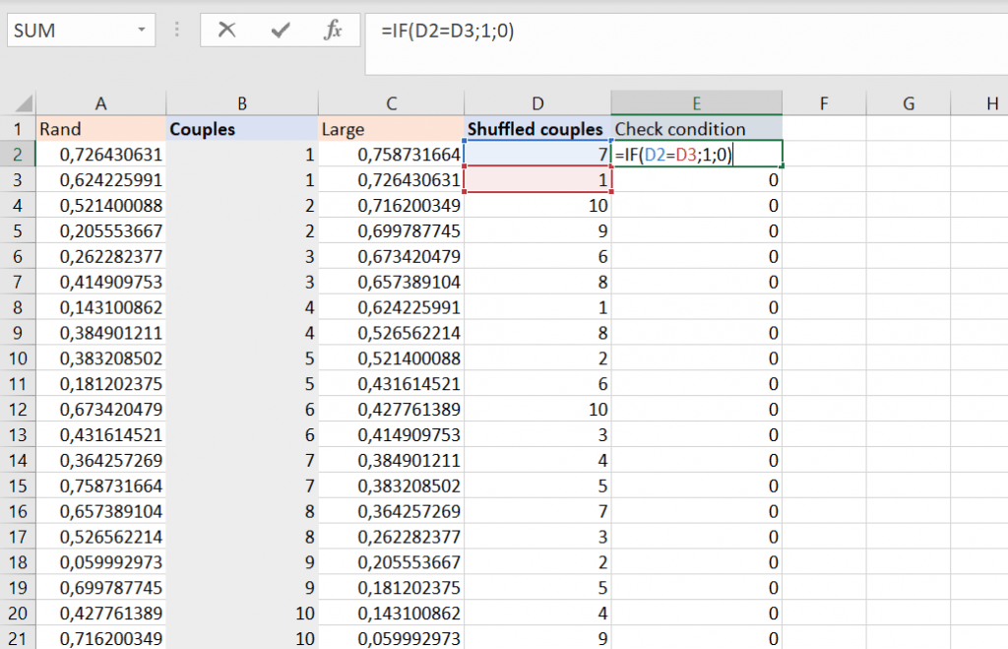Viewport: 1008px width, 649px height.
Task: Select the 'Couples' header cell in B1
Action: (x=242, y=129)
